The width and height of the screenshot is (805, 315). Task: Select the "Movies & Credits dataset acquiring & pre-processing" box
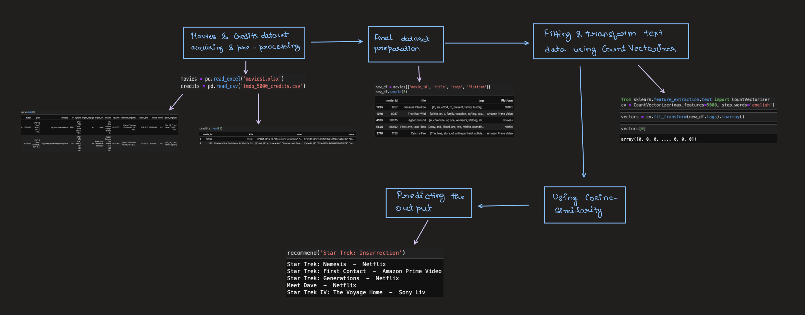pyautogui.click(x=244, y=42)
